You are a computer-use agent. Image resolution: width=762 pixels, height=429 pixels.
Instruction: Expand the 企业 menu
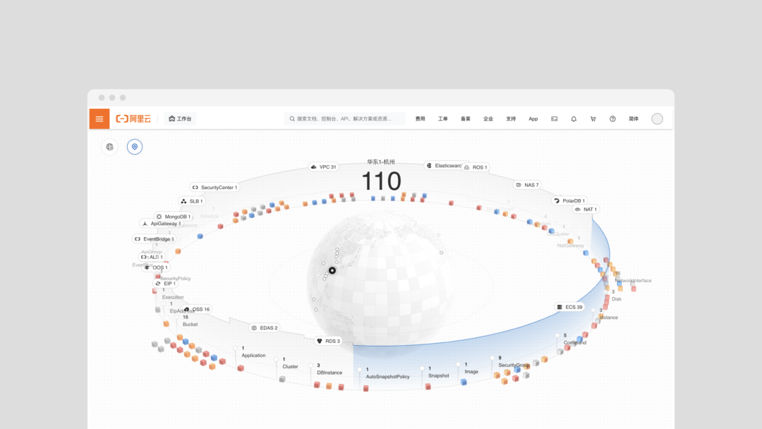tap(488, 119)
